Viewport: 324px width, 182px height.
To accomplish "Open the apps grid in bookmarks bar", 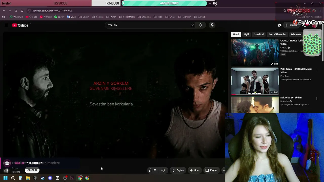I will click(x=3, y=17).
